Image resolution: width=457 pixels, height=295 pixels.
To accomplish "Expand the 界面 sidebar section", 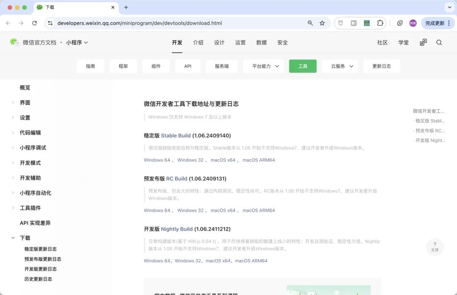I will coord(13,102).
